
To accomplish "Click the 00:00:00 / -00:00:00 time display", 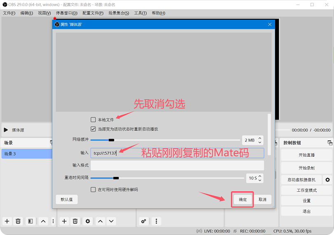I will point(311,130).
